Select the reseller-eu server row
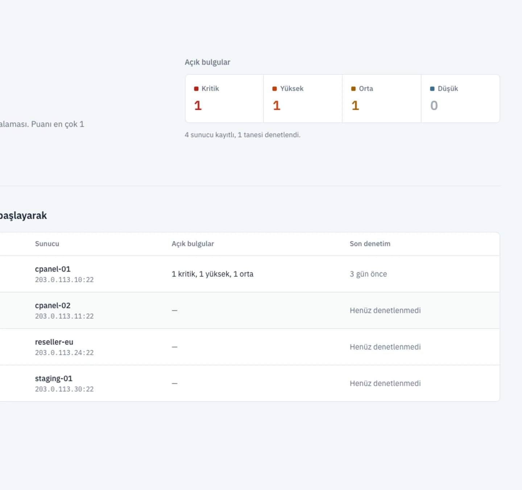 [250, 347]
